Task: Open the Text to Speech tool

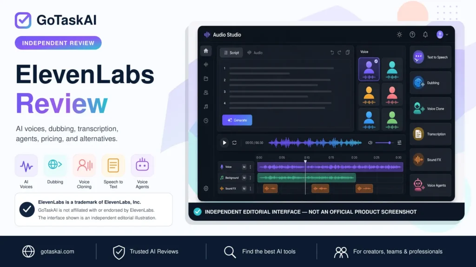Action: click(x=430, y=57)
